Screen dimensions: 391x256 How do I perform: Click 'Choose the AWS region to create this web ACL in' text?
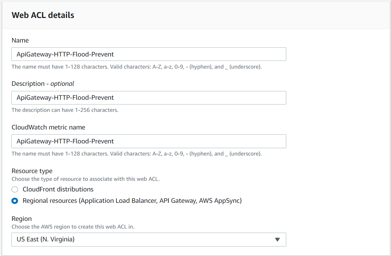pos(73,227)
